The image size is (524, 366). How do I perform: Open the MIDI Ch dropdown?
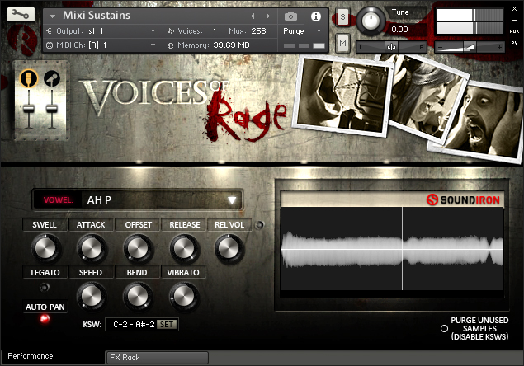click(153, 45)
